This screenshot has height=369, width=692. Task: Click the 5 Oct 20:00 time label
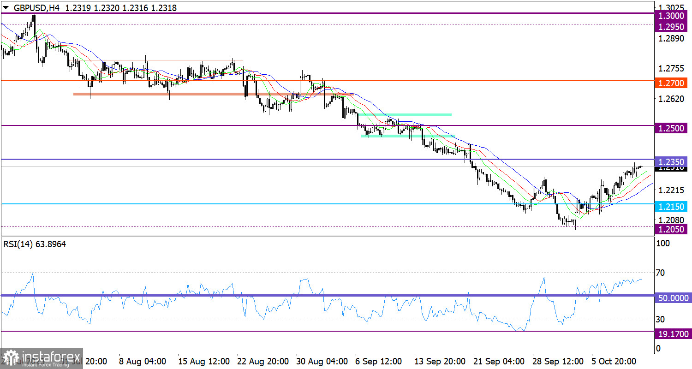(x=614, y=361)
